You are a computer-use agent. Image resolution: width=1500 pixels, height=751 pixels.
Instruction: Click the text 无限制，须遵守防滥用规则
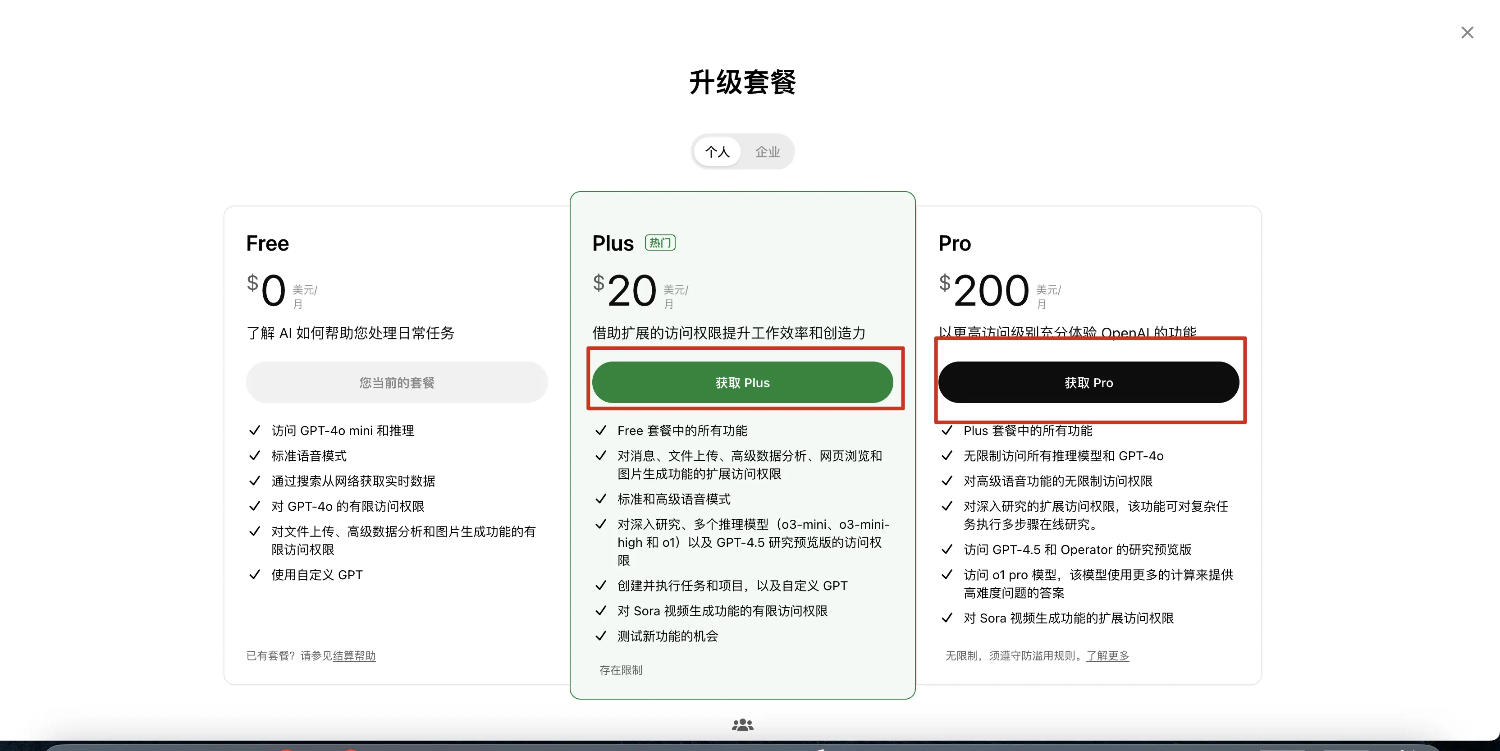tap(1013, 656)
